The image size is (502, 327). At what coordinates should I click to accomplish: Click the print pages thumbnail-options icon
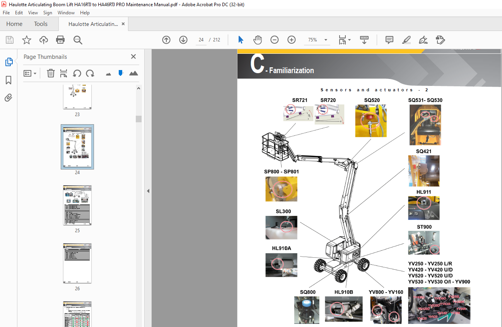click(x=64, y=73)
